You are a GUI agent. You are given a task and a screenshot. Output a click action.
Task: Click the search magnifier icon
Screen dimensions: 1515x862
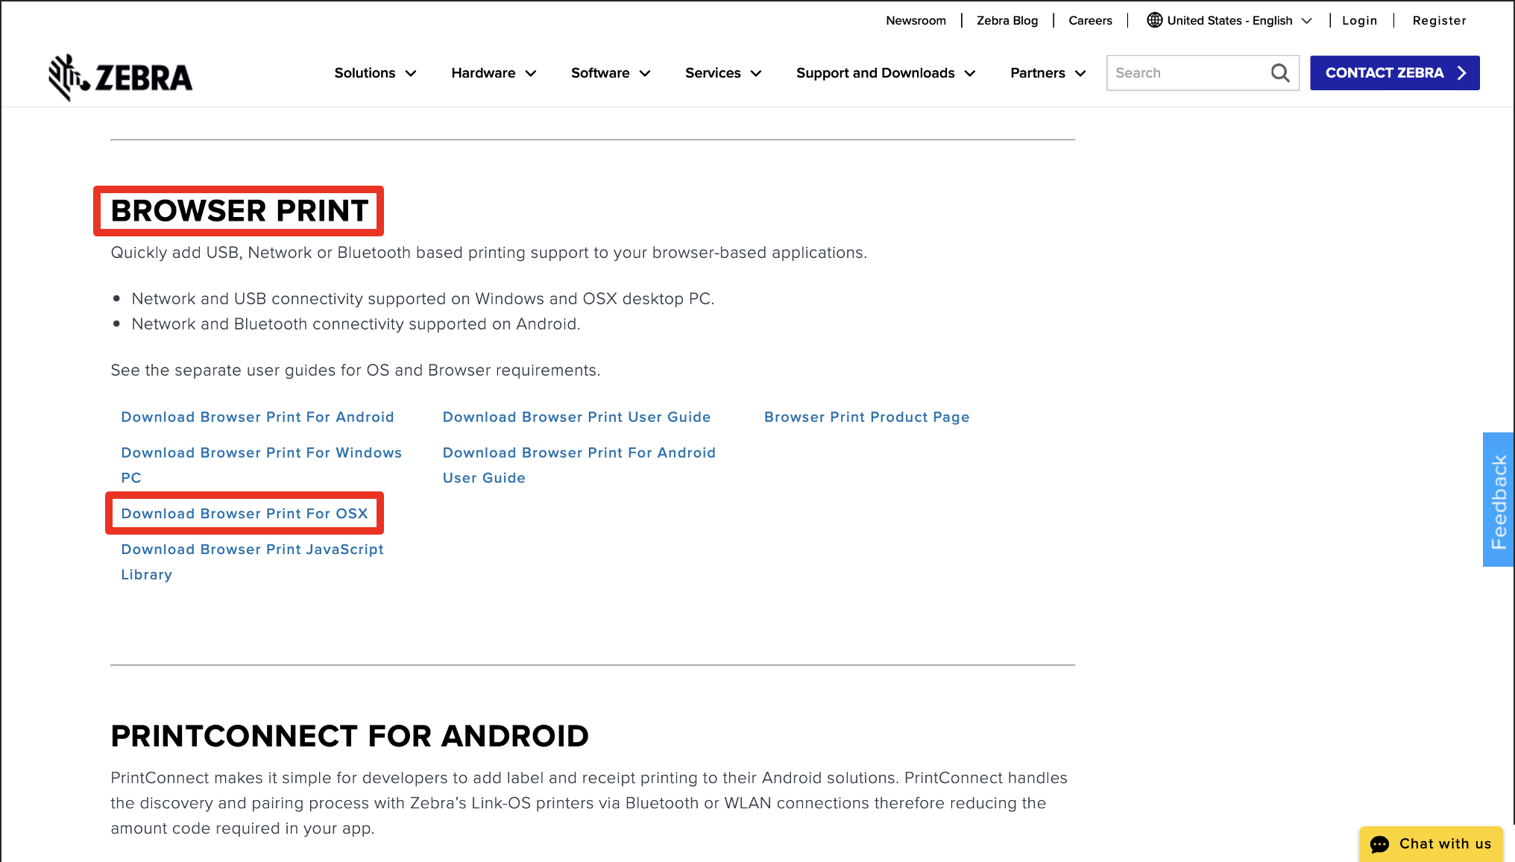point(1279,73)
